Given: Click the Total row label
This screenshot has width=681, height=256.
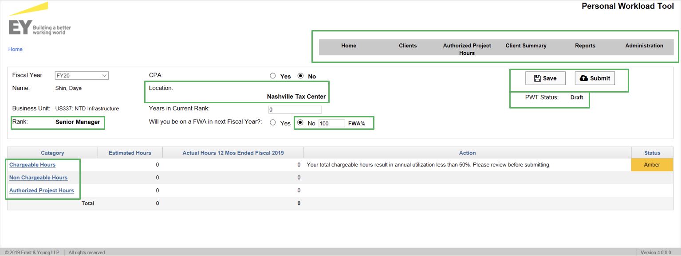Looking at the screenshot, I should point(88,203).
